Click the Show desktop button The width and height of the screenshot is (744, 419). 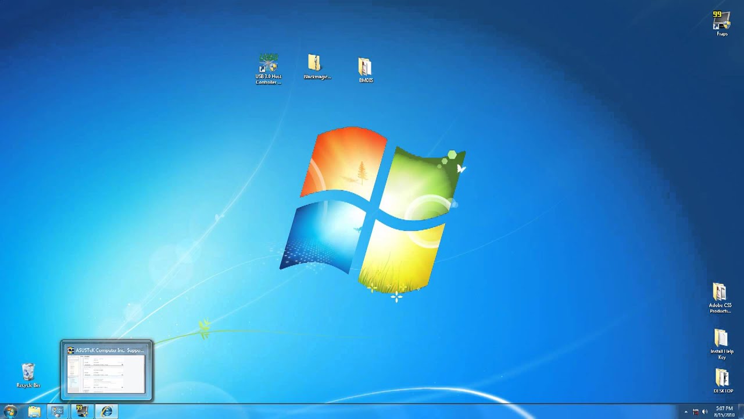[741, 411]
